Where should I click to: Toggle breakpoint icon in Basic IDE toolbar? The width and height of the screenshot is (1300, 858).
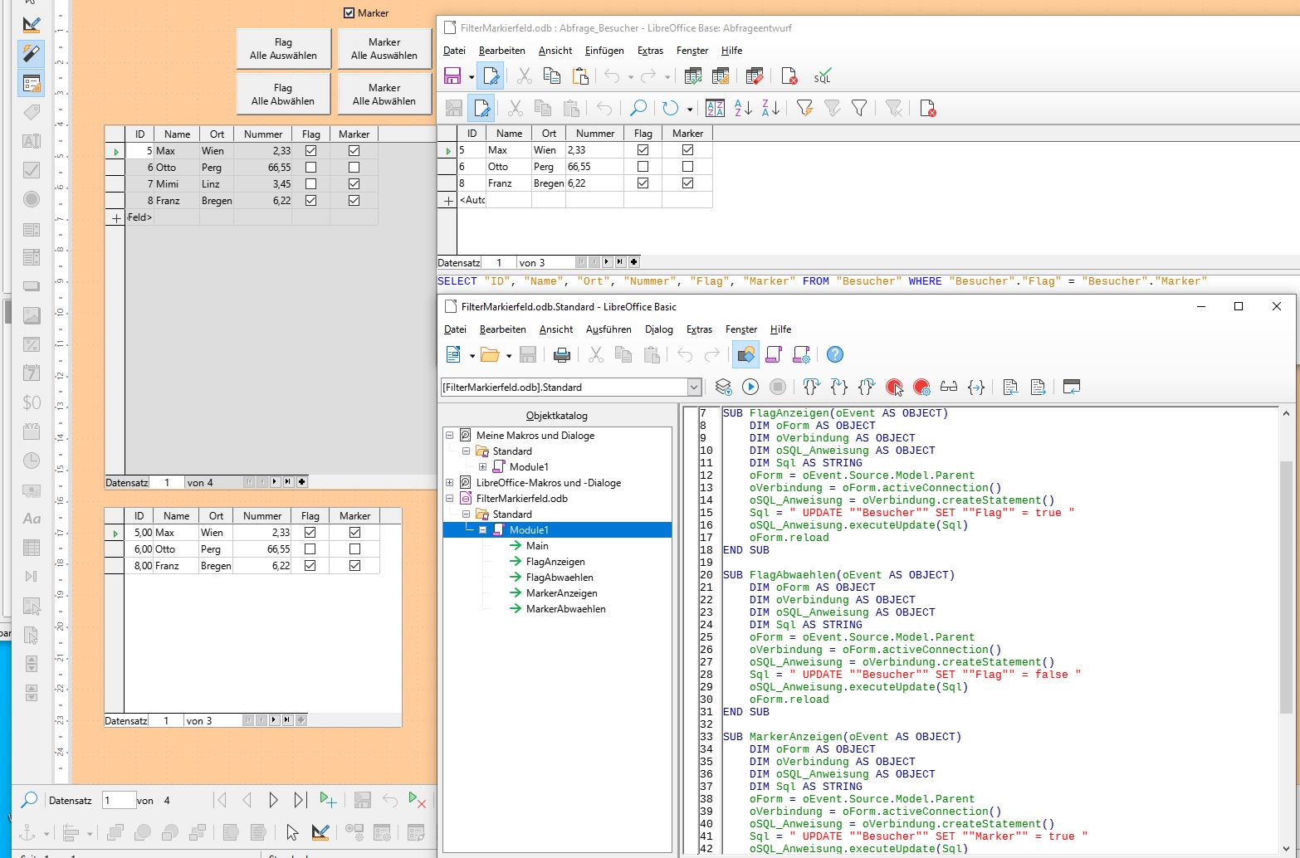tap(894, 387)
